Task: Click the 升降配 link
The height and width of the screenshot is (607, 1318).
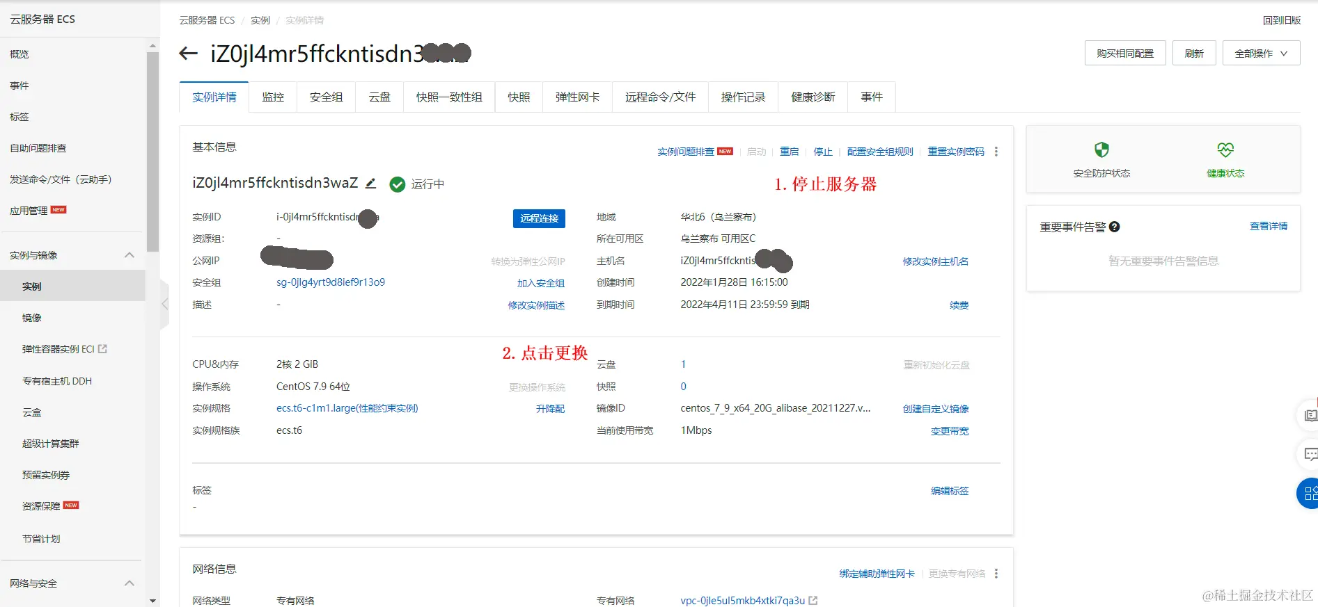Action: [x=550, y=409]
